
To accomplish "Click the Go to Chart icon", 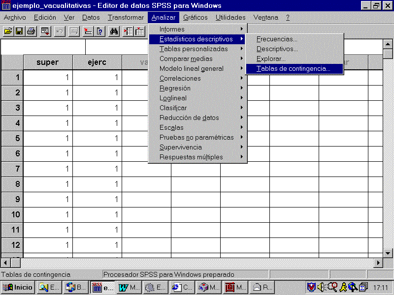I will [74, 31].
